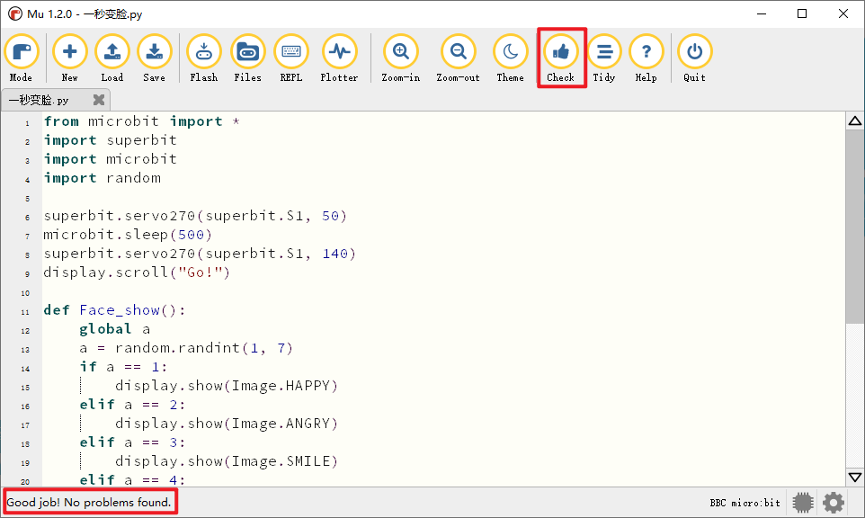This screenshot has height=518, width=865.
Task: Click line 'microbit.sleep(500)'
Action: coord(128,235)
